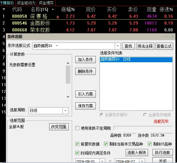Expand the 条件选股公式 dropdown arrow
Viewport: 177px width, 163px height.
[x=118, y=46]
